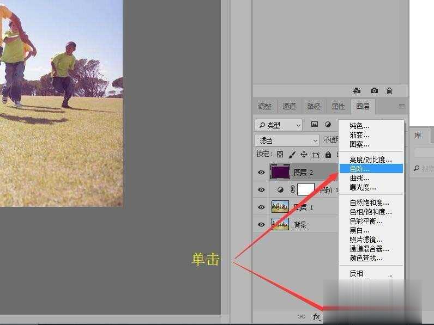
Task: Choose 通道混合器... menu entry
Action: [371, 249]
